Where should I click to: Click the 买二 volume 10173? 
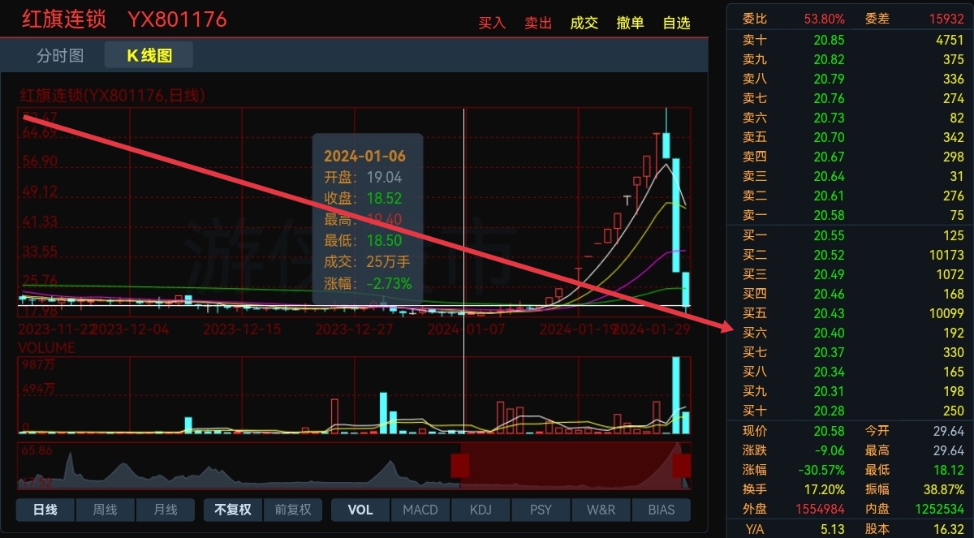click(947, 255)
